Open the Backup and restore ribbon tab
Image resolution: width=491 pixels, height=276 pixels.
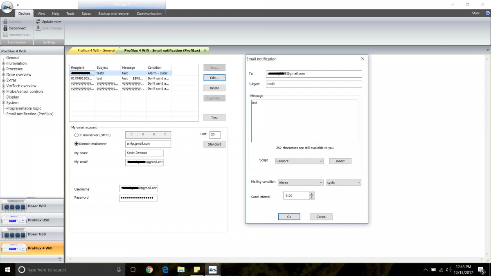[113, 13]
